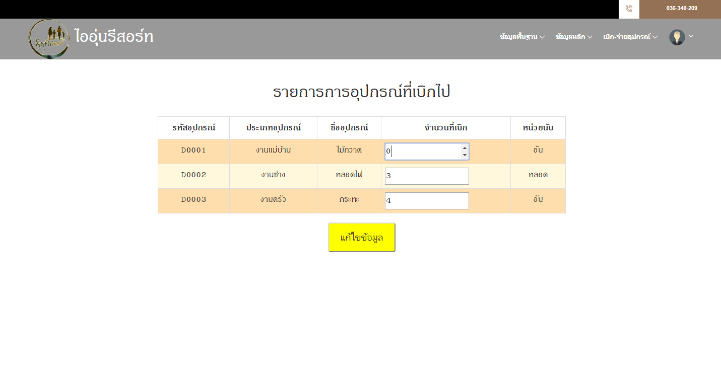Screen dimensions: 721x370
Task: Click the หน่วยนับ column header
Action: click(x=538, y=128)
